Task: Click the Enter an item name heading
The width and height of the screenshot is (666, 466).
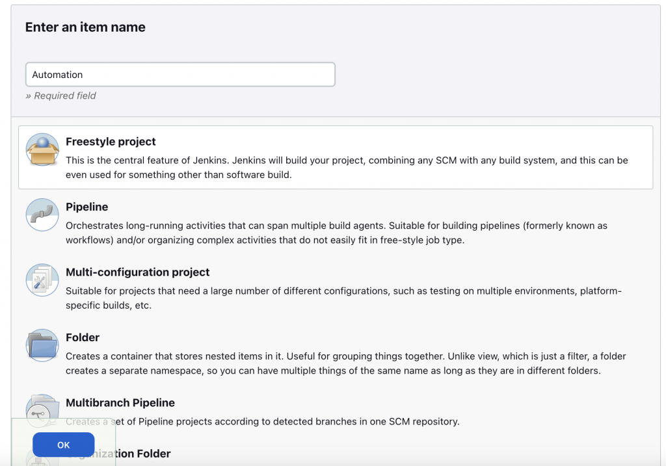Action: [x=85, y=27]
